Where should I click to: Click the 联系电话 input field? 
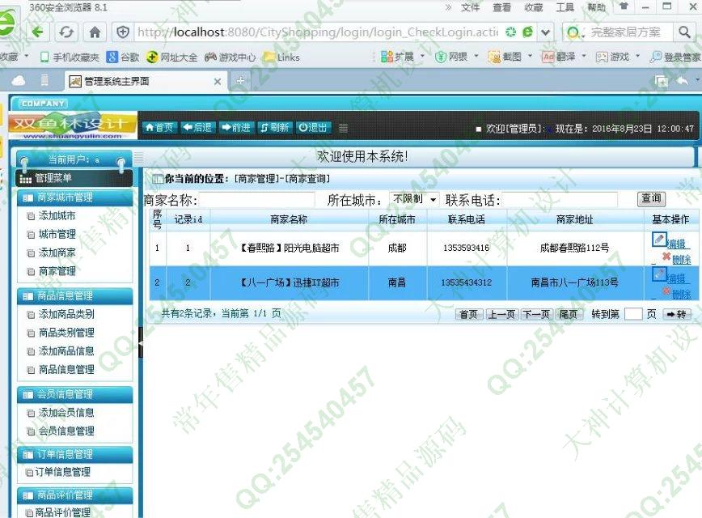pyautogui.click(x=559, y=199)
